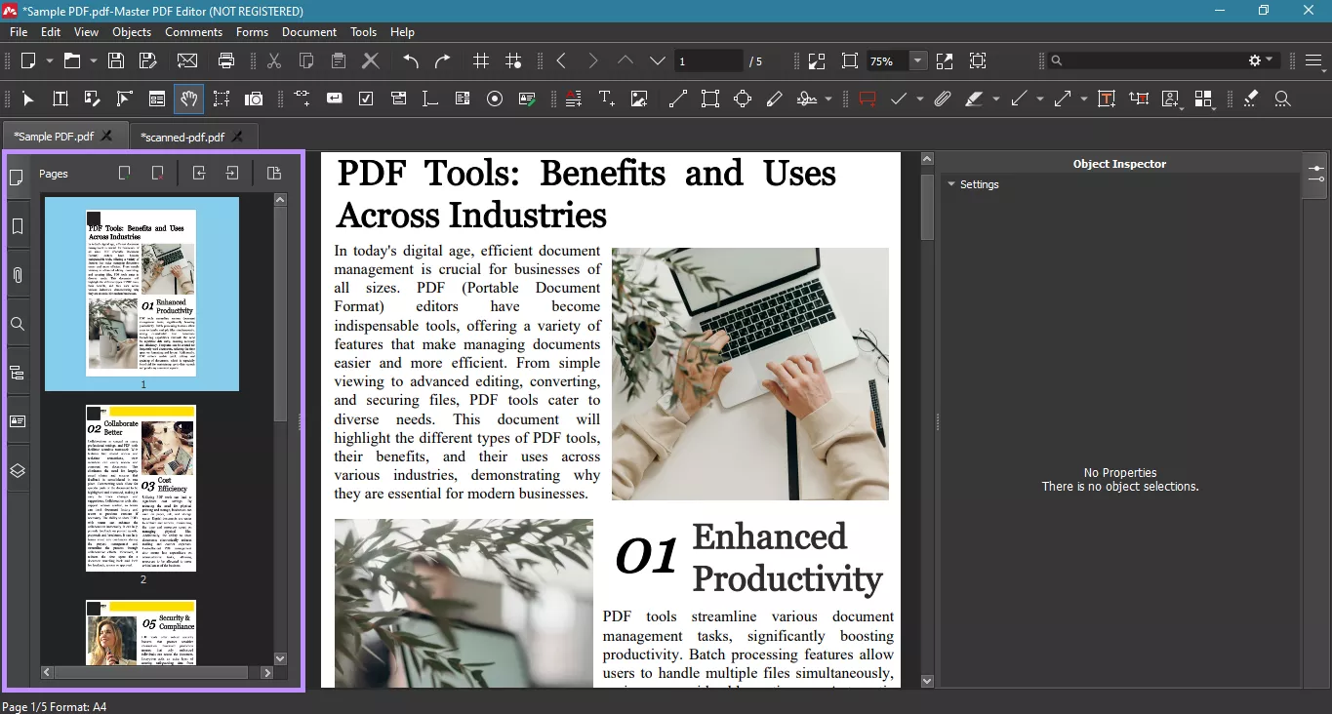1332x714 pixels.
Task: Select the Checkbox form field tool
Action: [366, 99]
